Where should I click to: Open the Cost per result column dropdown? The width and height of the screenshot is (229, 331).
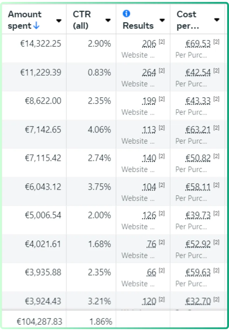217,20
